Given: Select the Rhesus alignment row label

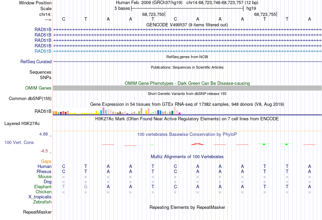Looking at the screenshot, I should pos(44,171).
